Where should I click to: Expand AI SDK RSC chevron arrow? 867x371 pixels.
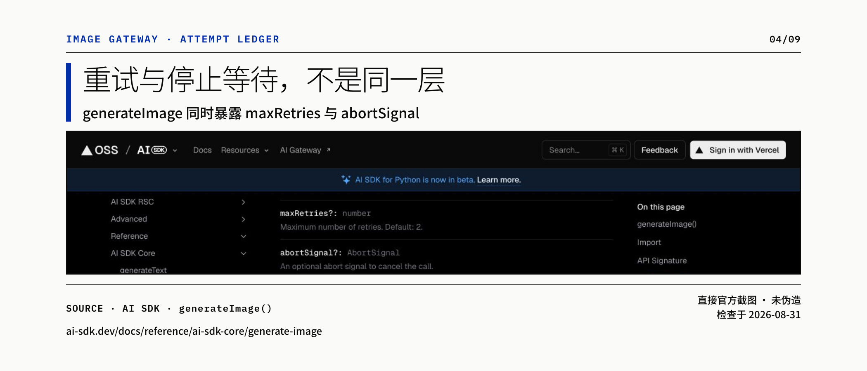click(244, 202)
